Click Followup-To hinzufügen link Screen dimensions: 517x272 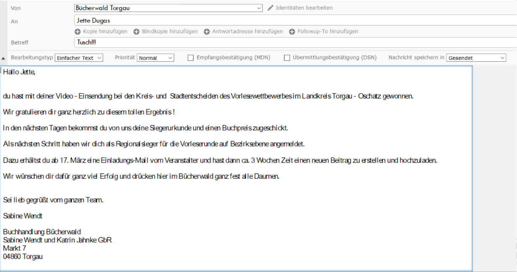click(328, 31)
